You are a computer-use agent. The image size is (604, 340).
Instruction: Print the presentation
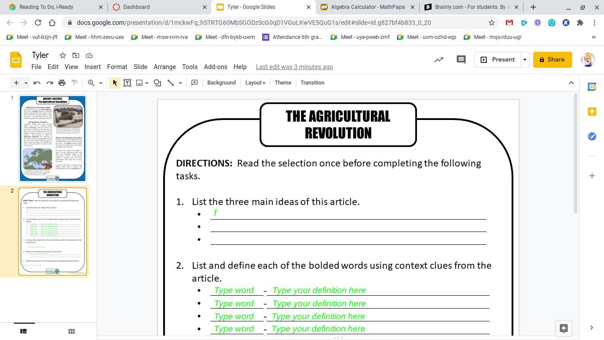[62, 83]
